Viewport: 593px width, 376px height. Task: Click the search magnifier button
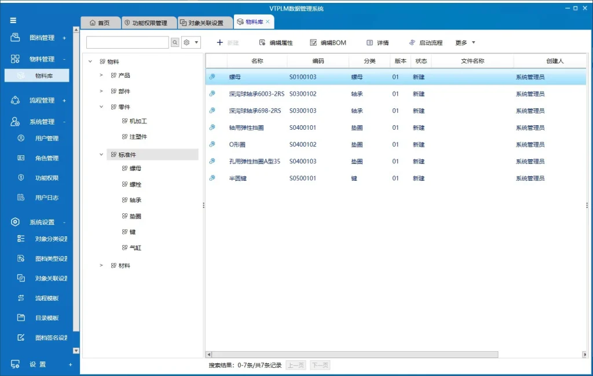[x=175, y=42]
